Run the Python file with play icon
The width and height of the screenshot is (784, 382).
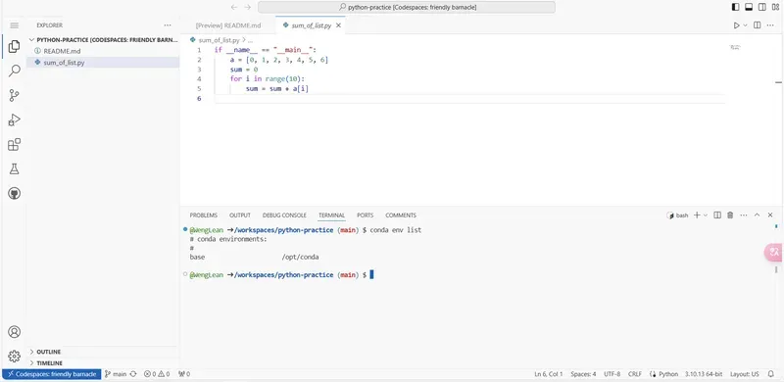(736, 25)
